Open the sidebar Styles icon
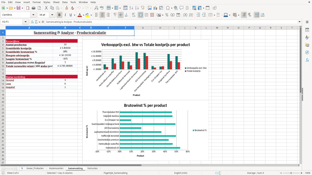This screenshot has height=175, width=312. [x=307, y=37]
